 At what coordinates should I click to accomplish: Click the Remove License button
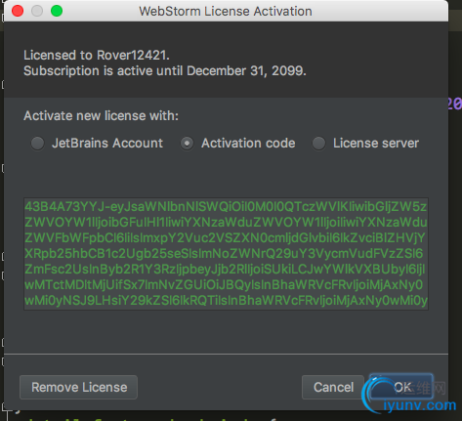click(79, 387)
